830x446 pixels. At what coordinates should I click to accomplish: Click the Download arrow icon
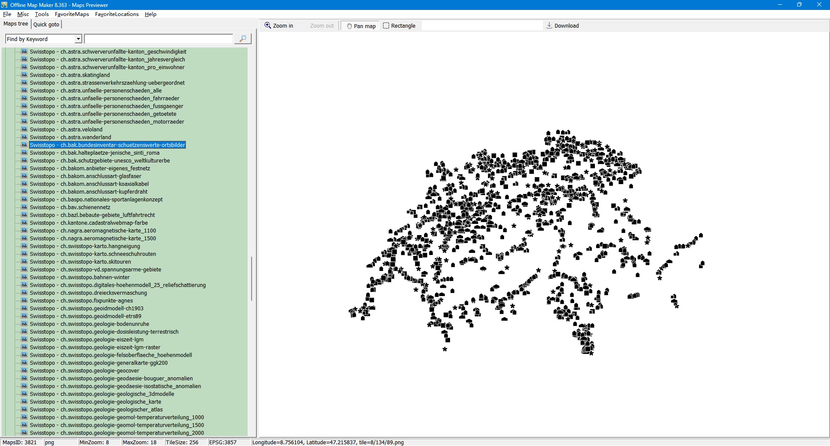(549, 25)
